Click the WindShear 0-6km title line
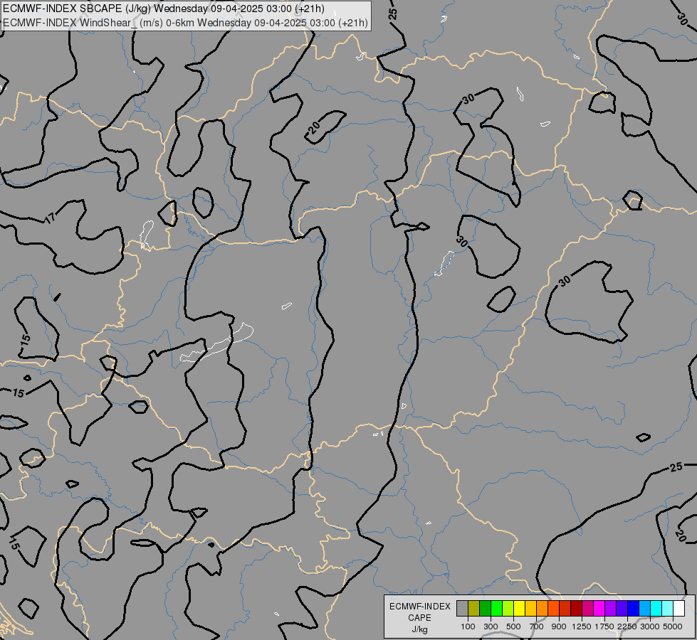 (x=185, y=23)
